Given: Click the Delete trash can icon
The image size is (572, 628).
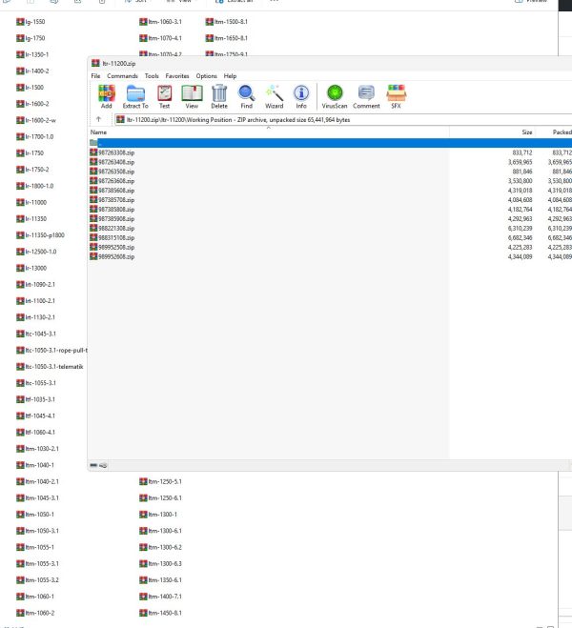Looking at the screenshot, I should pyautogui.click(x=219, y=96).
